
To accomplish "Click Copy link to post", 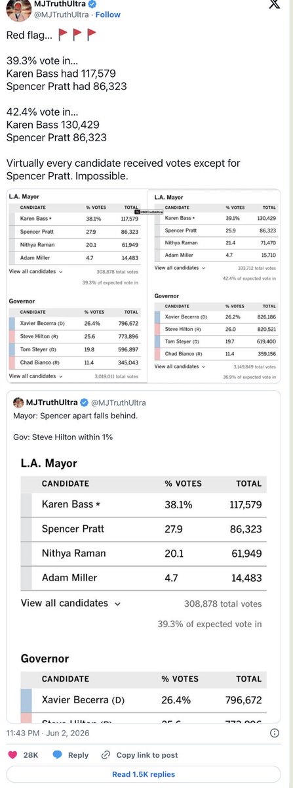I will click(x=147, y=755).
